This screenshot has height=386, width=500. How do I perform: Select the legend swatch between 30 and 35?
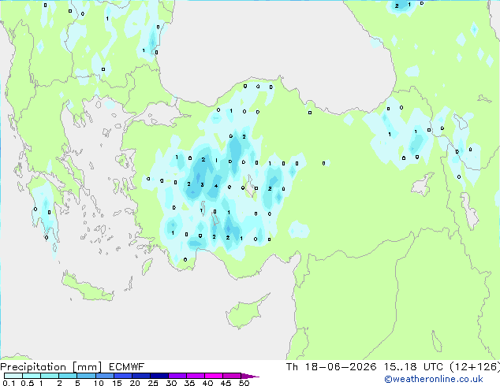pyautogui.click(x=177, y=376)
